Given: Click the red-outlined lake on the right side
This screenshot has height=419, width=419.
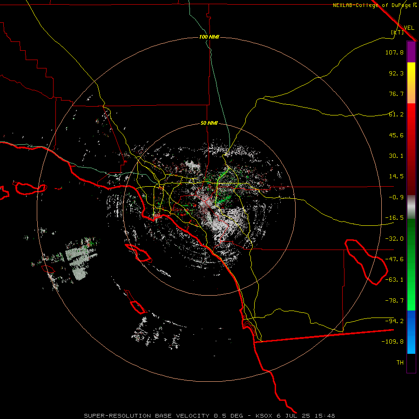Looking at the screenshot, I should [x=366, y=262].
